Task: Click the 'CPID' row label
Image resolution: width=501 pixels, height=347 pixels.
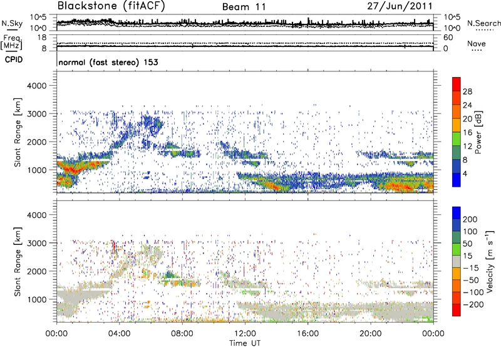Action: pyautogui.click(x=14, y=60)
